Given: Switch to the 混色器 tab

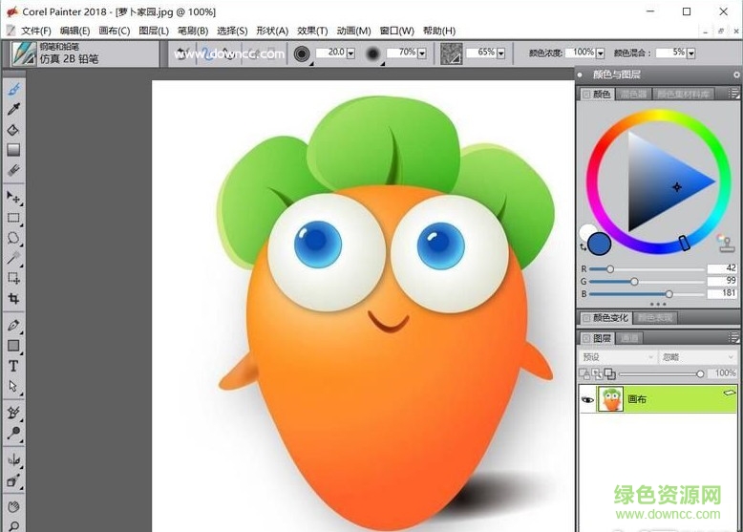Looking at the screenshot, I should tap(633, 95).
